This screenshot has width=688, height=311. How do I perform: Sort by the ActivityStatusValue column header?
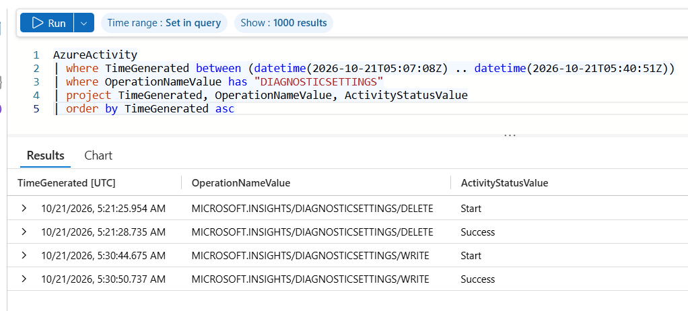504,183
